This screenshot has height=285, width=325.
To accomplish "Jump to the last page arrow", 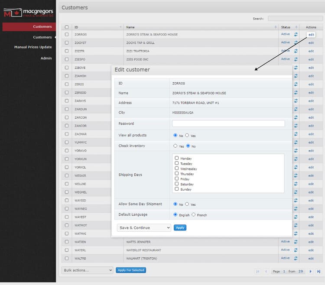I will tap(318, 271).
